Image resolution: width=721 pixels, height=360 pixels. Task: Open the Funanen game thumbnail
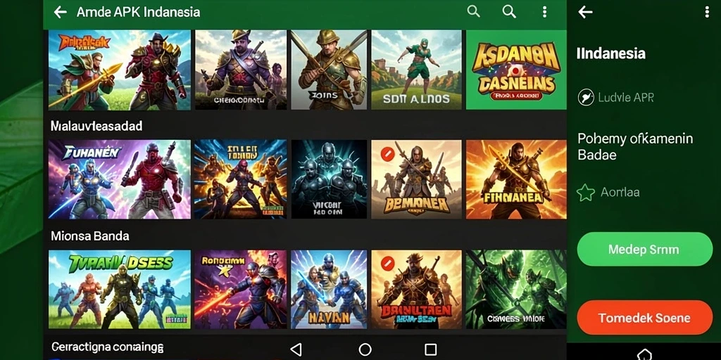(x=120, y=179)
